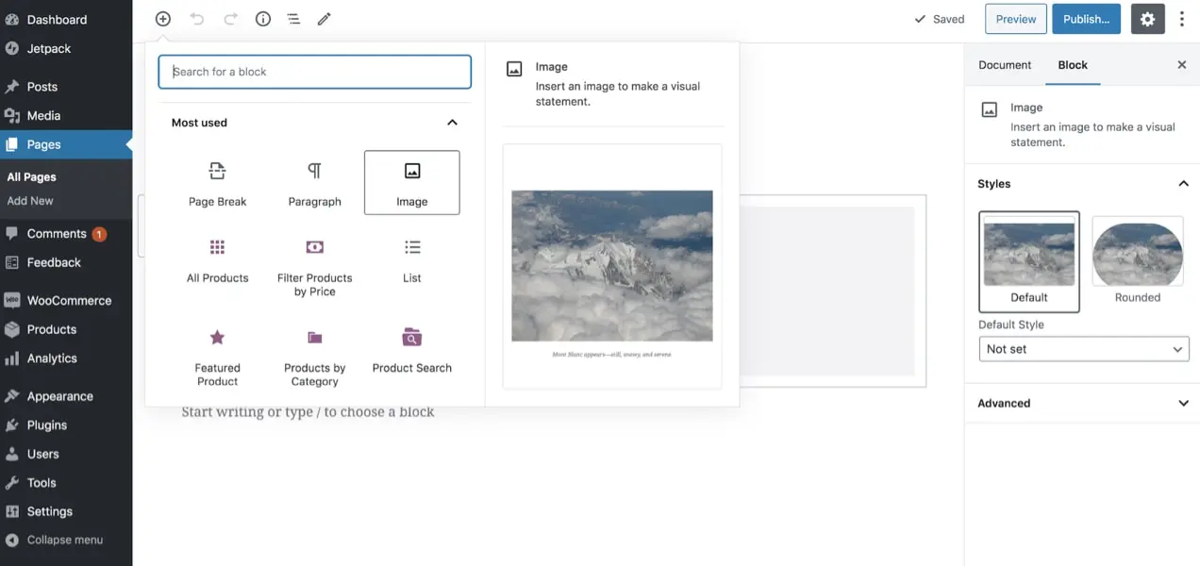Click the Publish… button
Viewport: 1200px width, 566px height.
[x=1086, y=19]
